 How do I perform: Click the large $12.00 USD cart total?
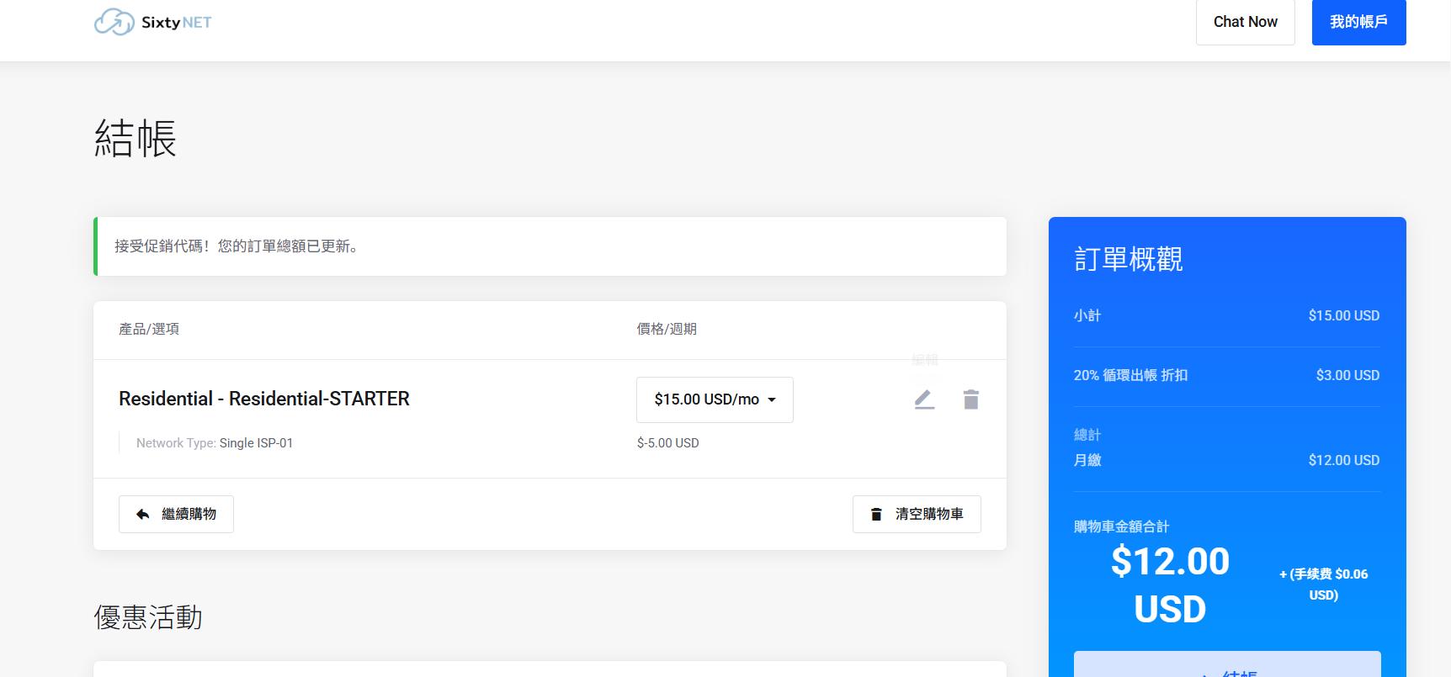click(x=1170, y=584)
